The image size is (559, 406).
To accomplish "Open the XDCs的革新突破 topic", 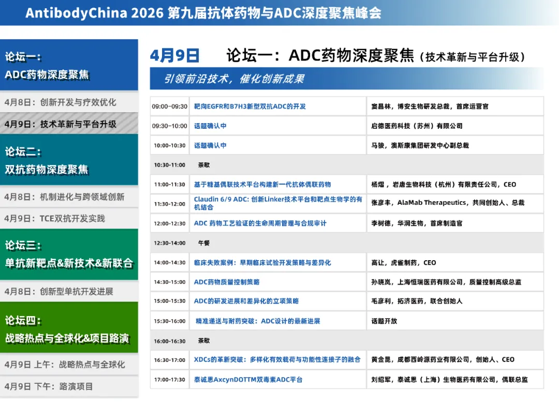I will pyautogui.click(x=277, y=359).
